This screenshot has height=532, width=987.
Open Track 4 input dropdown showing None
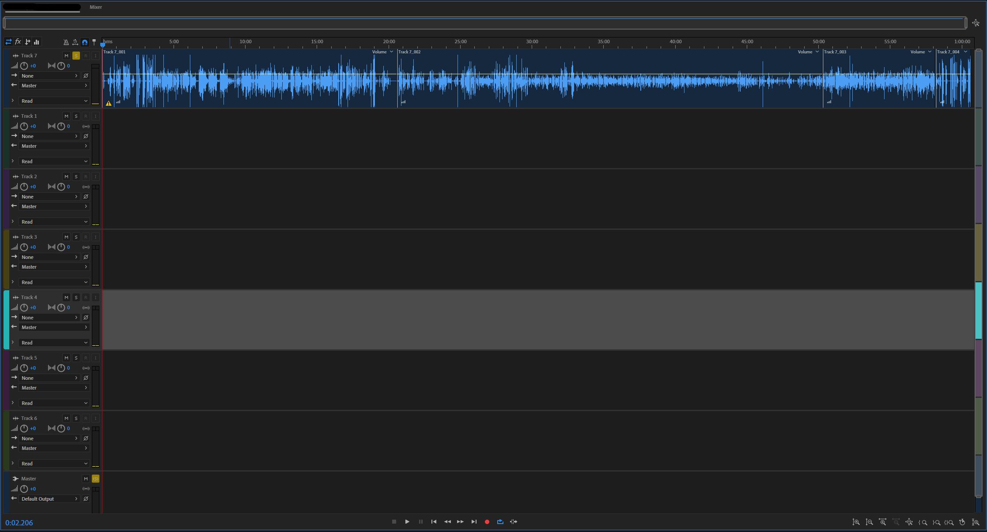(x=49, y=318)
